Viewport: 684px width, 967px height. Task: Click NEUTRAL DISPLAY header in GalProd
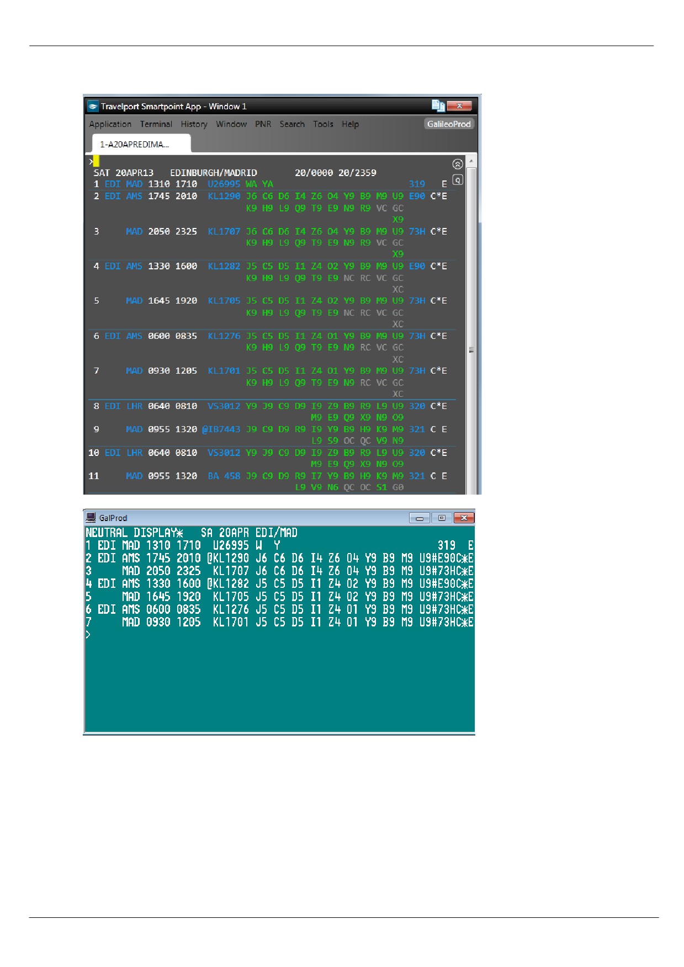[134, 533]
